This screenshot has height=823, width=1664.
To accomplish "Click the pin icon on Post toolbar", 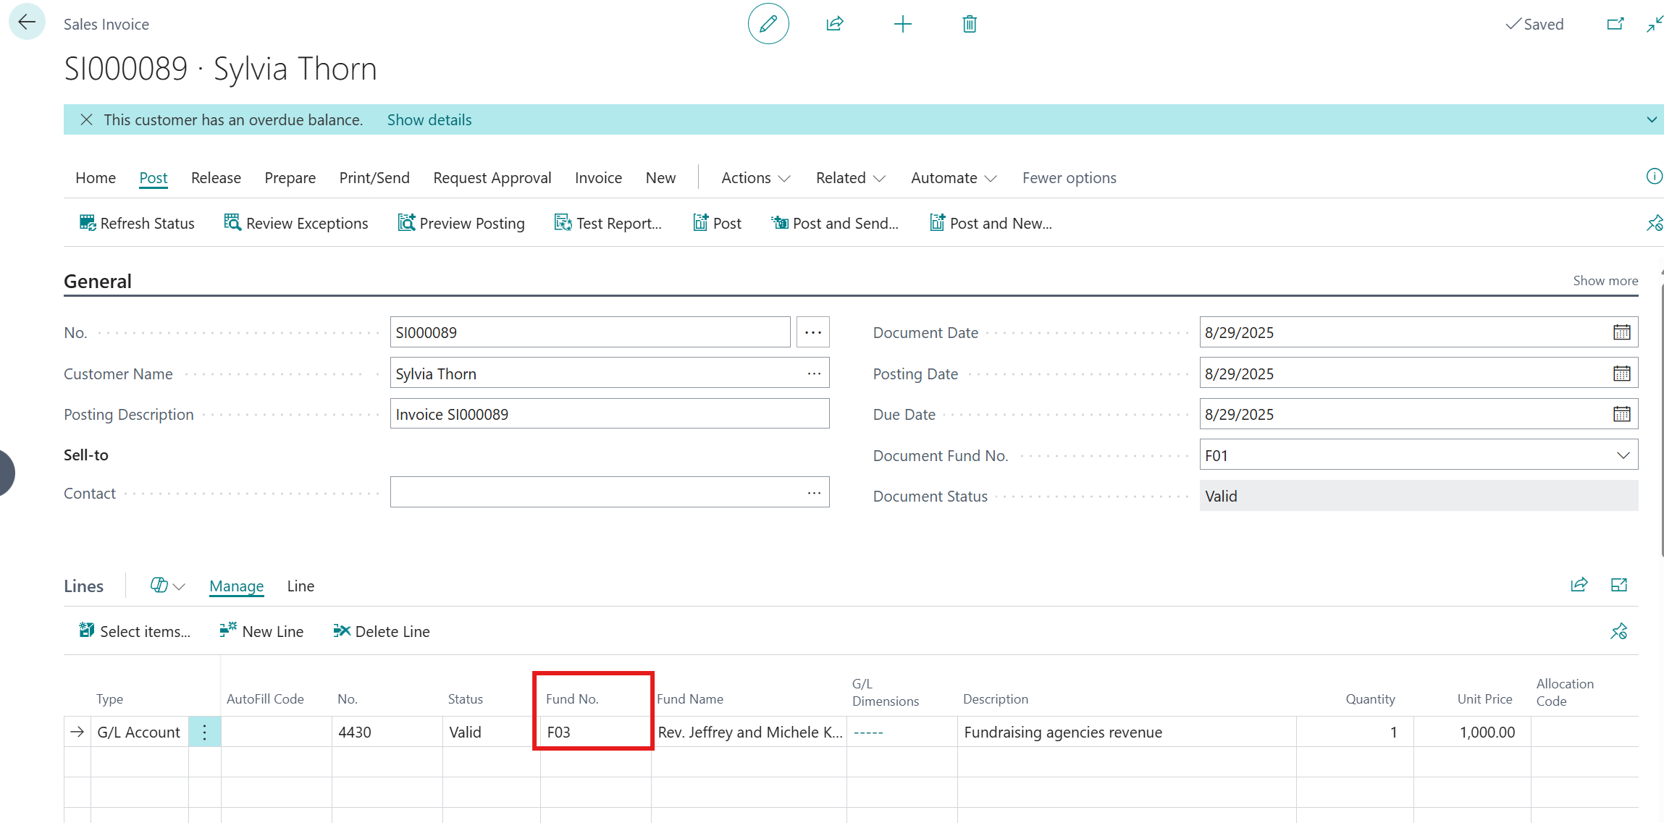I will pyautogui.click(x=1654, y=223).
